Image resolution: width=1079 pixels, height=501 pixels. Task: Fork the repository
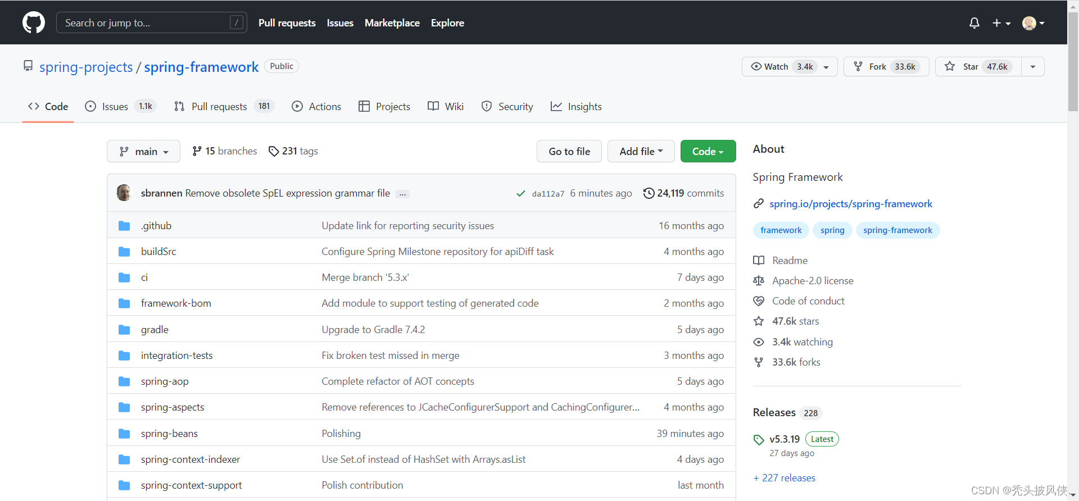[x=886, y=66]
